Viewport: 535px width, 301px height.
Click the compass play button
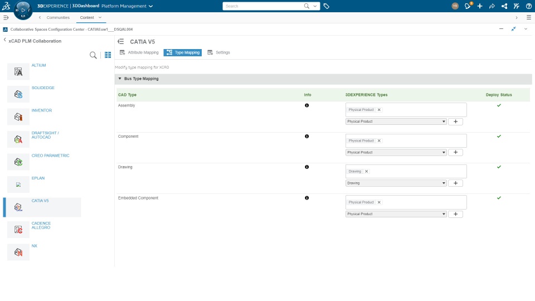23,10
